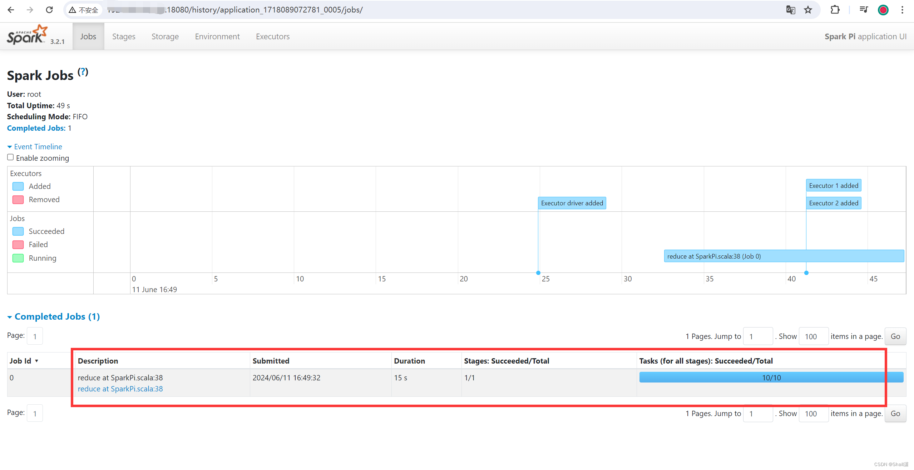The width and height of the screenshot is (914, 470).
Task: Click the Completed Jobs: summary link
Action: (36, 128)
